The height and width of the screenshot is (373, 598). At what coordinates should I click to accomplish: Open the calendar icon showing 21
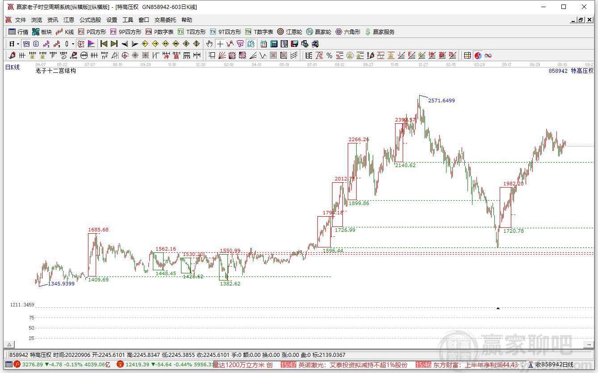click(x=264, y=44)
